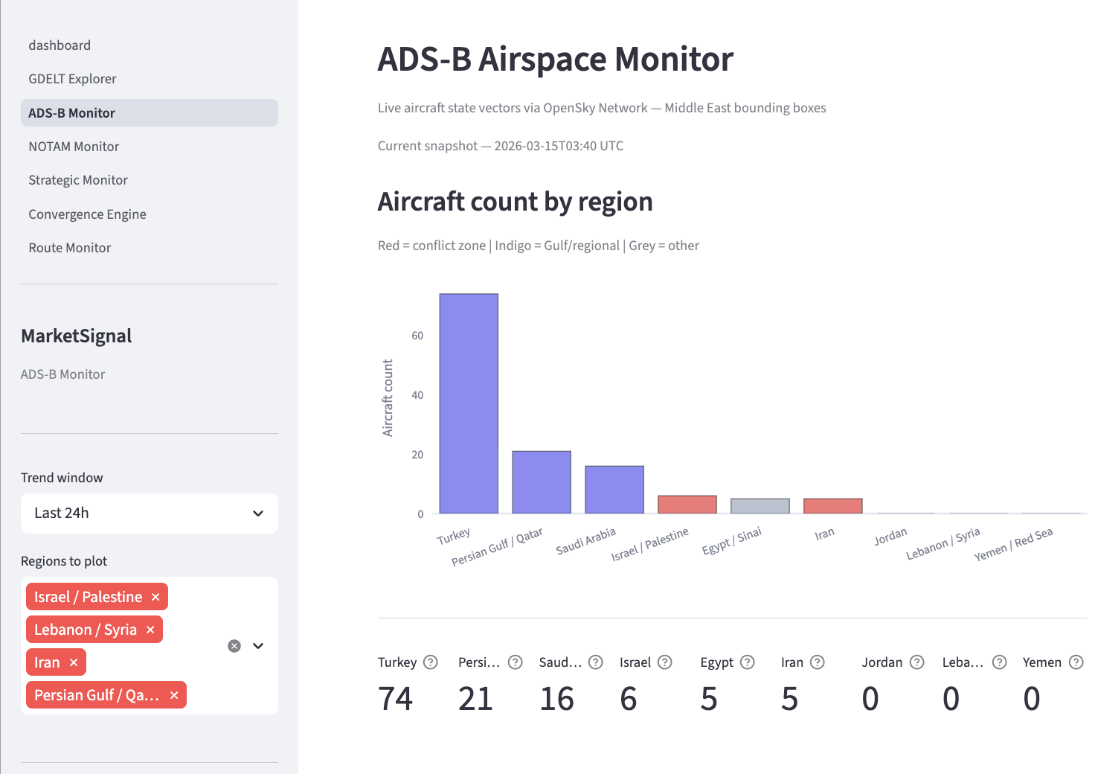Expand the Regions to plot selector chevron
1095x774 pixels.
[x=258, y=645]
